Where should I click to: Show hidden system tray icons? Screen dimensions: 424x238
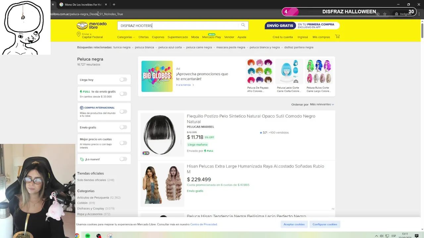click(376, 236)
